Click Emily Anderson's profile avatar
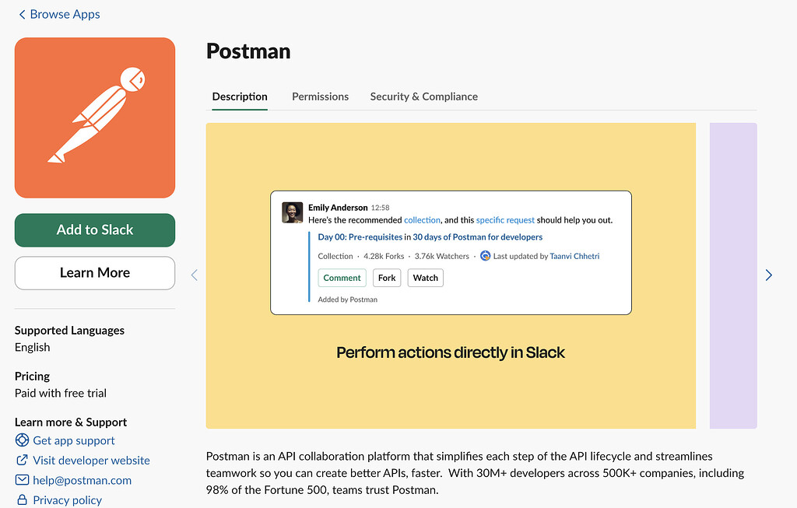The width and height of the screenshot is (797, 508). (x=292, y=212)
